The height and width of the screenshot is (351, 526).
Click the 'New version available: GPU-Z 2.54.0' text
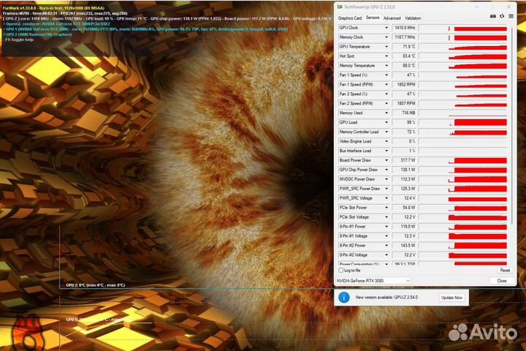click(386, 298)
